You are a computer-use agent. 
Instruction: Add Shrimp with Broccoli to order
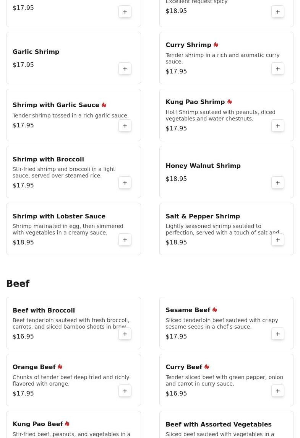pyautogui.click(x=125, y=183)
